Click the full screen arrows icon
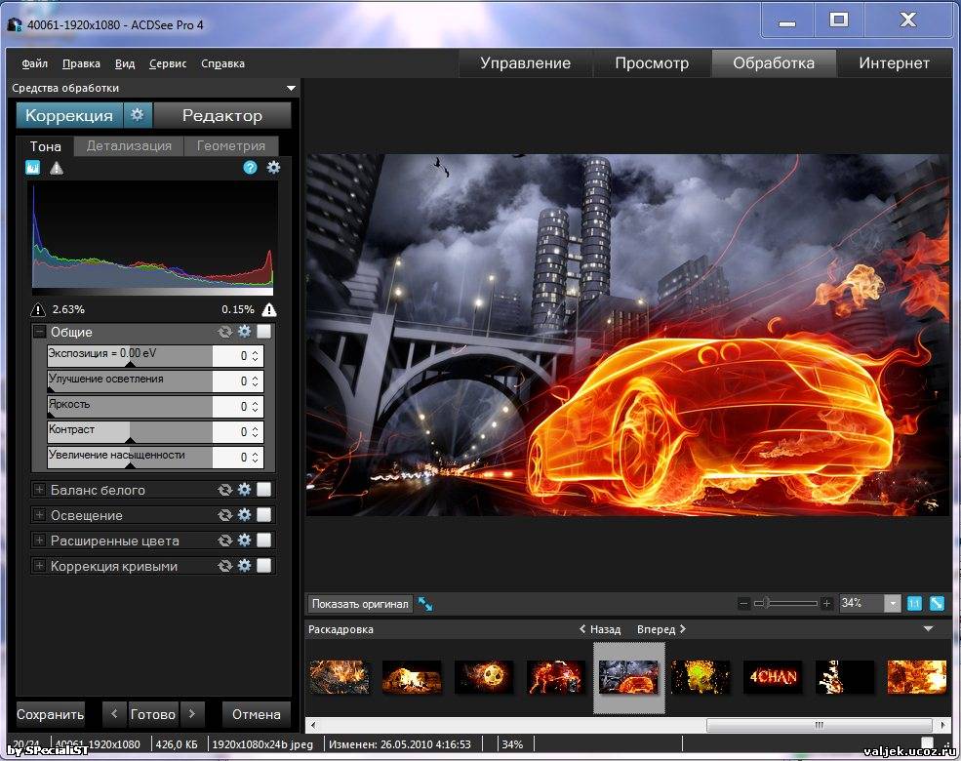 tap(425, 604)
